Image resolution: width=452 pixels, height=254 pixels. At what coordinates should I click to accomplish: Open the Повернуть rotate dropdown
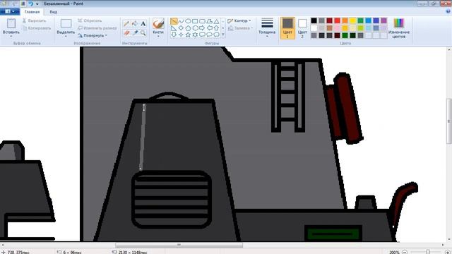93,35
